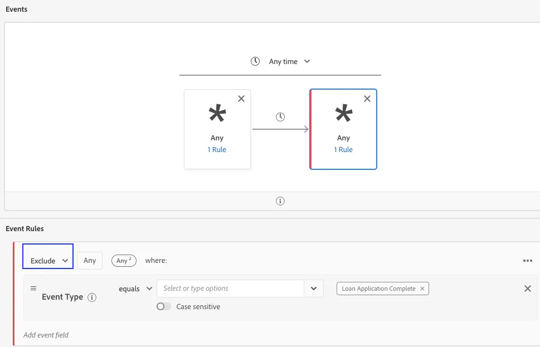The image size is (540, 347).
Task: Open the three-dot more options menu
Action: point(528,261)
